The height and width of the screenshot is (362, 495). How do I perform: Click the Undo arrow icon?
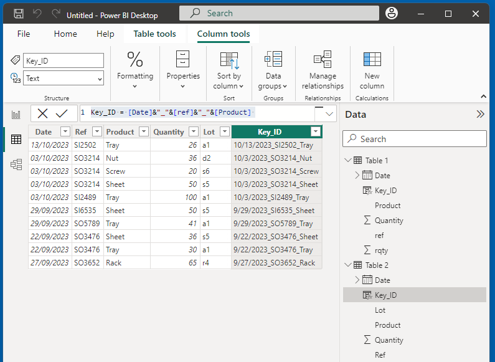pos(37,14)
